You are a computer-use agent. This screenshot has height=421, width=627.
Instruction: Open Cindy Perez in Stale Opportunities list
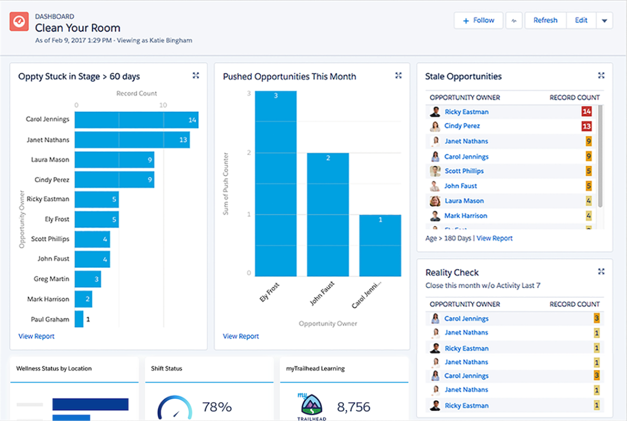462,126
